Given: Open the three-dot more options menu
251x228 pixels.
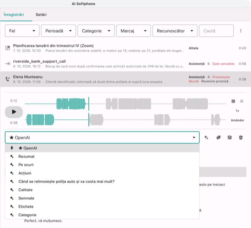Looking at the screenshot, I should click(241, 31).
